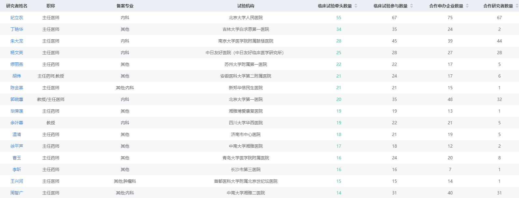Open researcher 李昕's profile link
The width and height of the screenshot is (519, 198).
(x=17, y=169)
